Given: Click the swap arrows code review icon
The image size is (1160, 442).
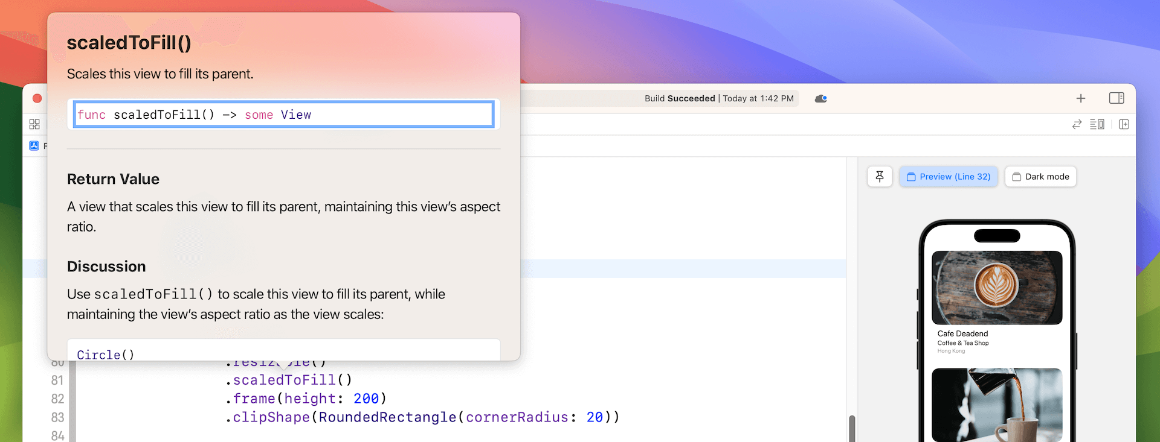Looking at the screenshot, I should pyautogui.click(x=1077, y=124).
